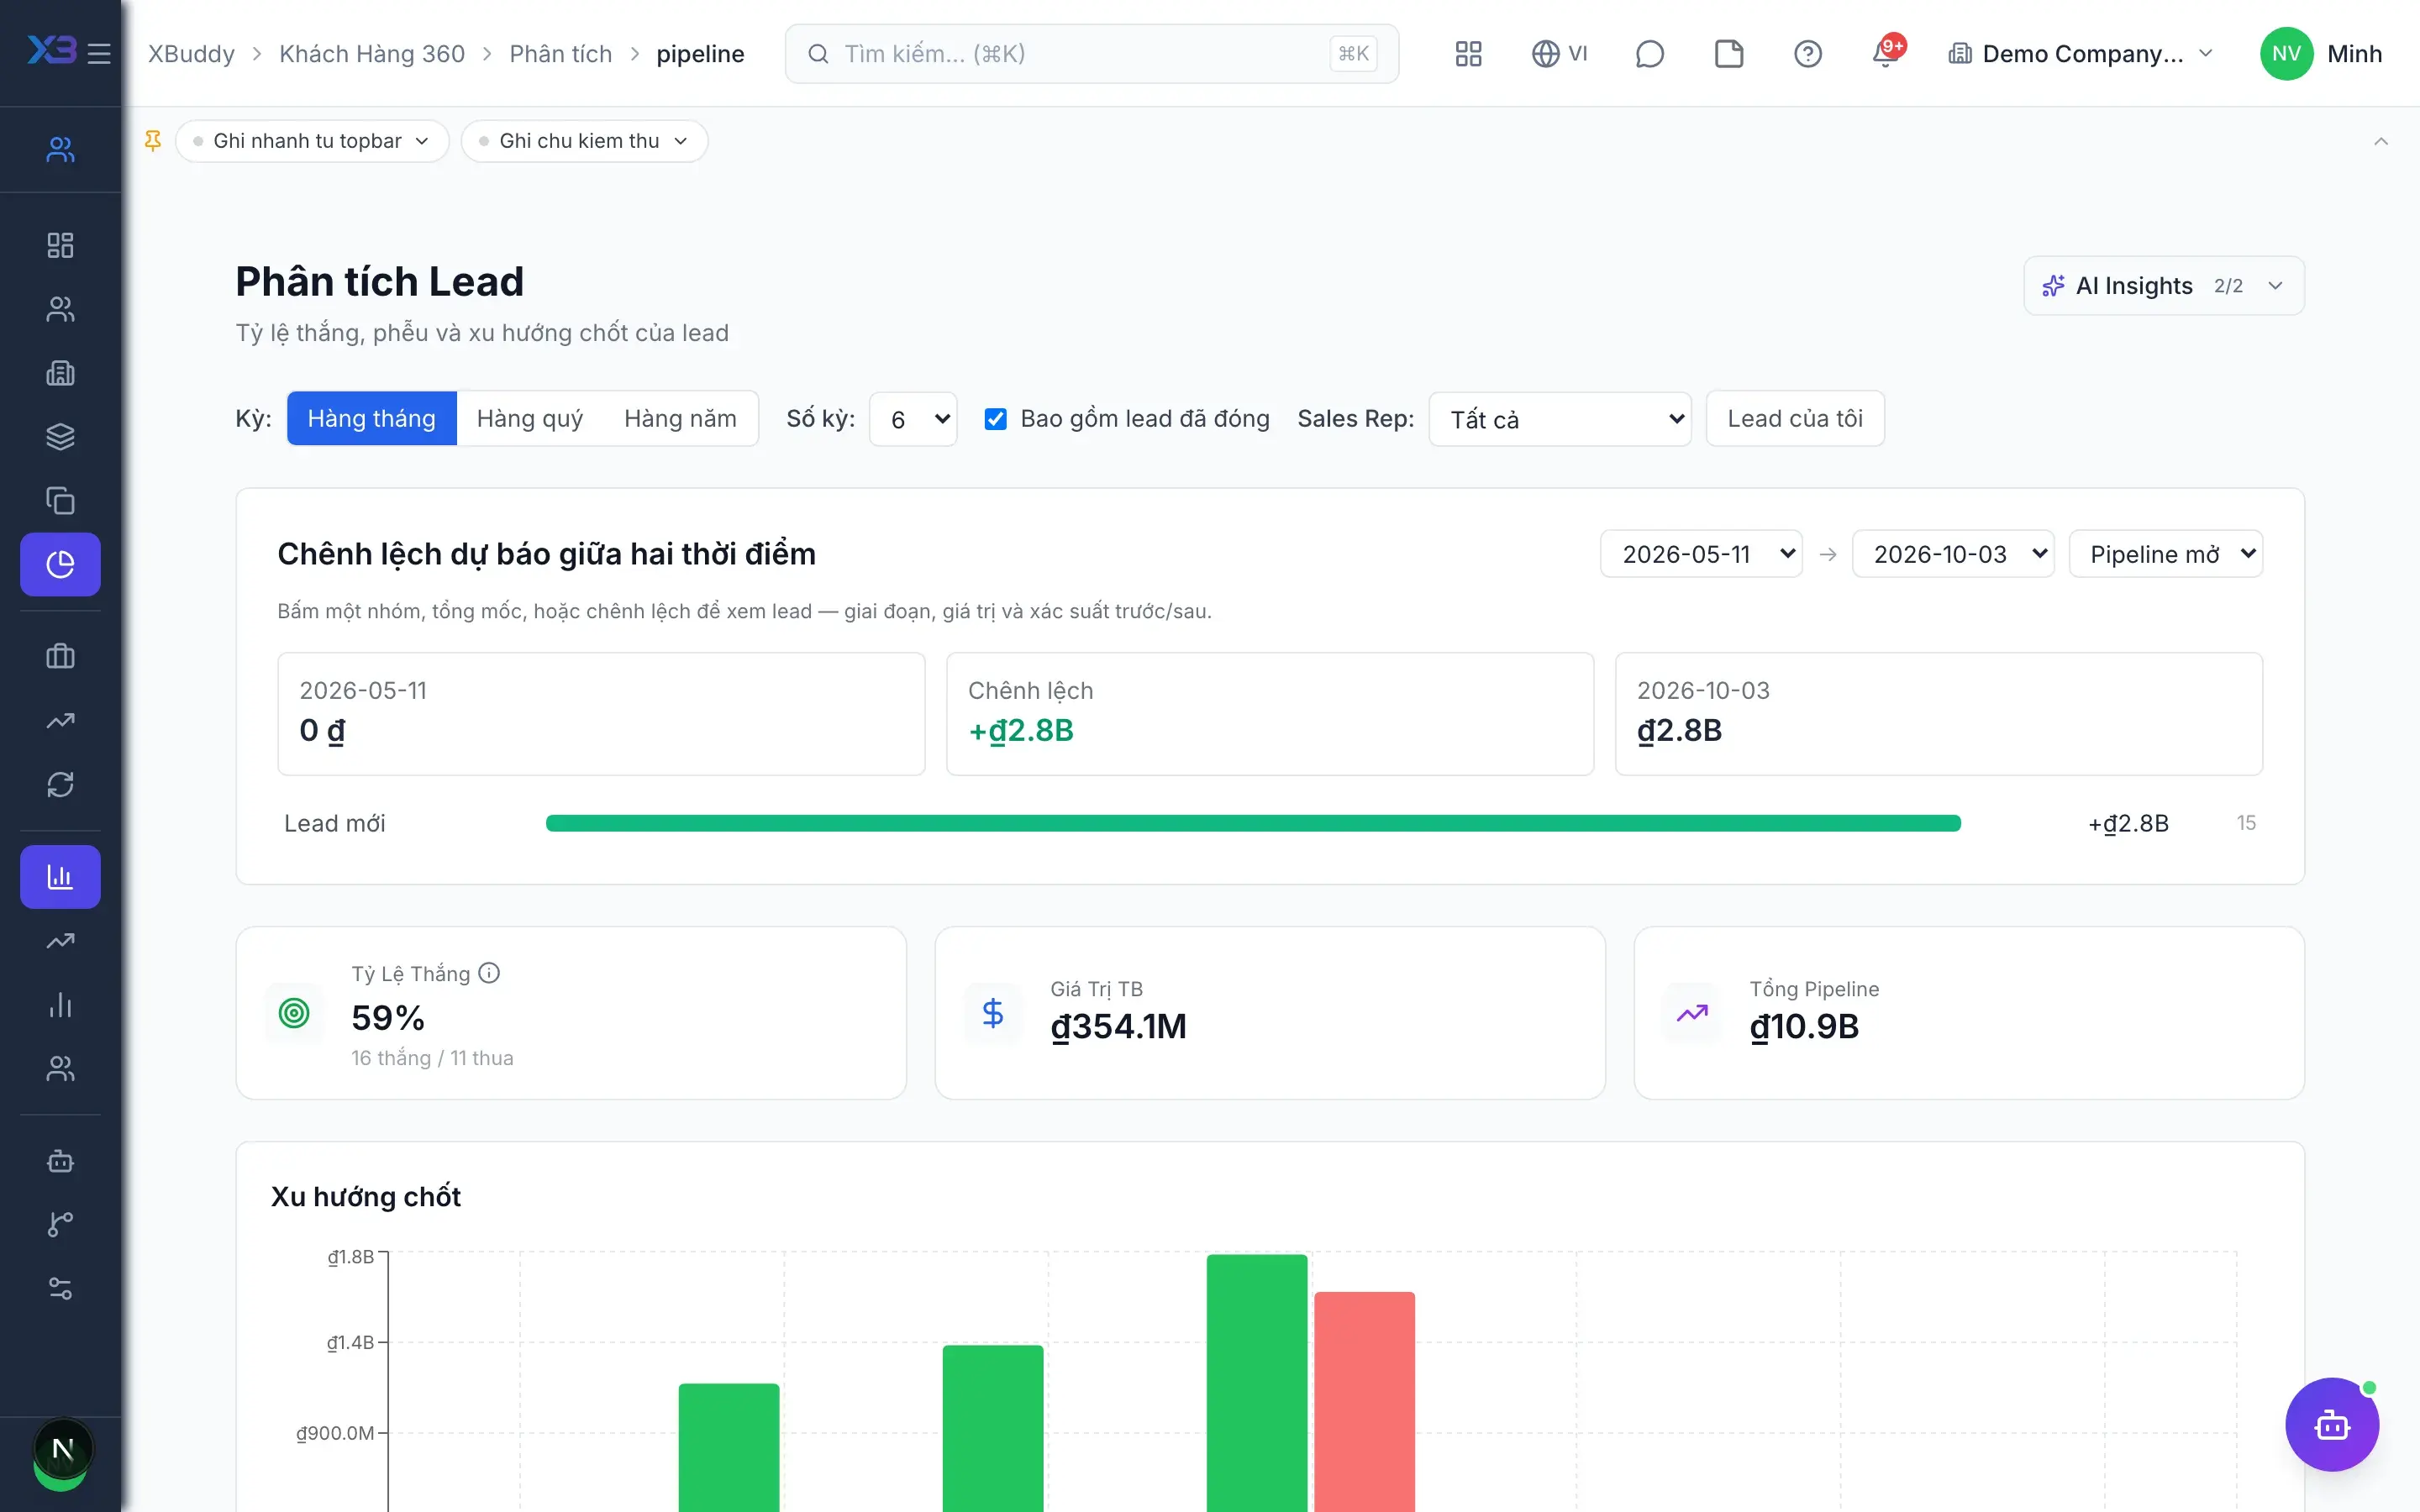Open the robot sidebar icon
The height and width of the screenshot is (1512, 2420).
coord(60,1161)
